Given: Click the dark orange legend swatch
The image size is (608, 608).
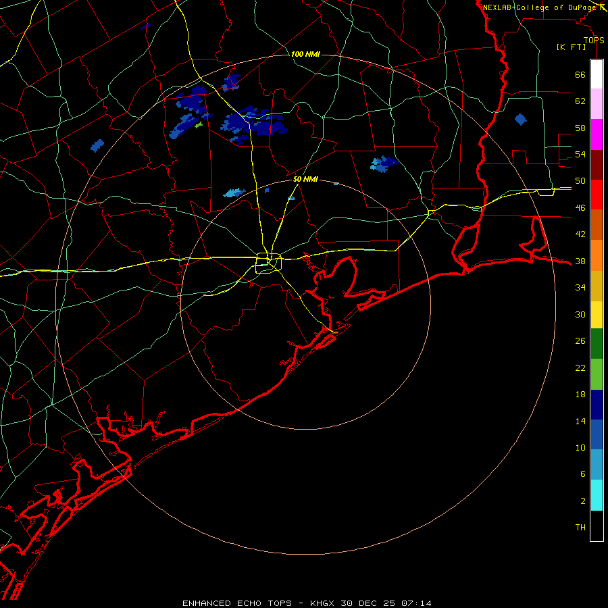Looking at the screenshot, I should coord(597,224).
